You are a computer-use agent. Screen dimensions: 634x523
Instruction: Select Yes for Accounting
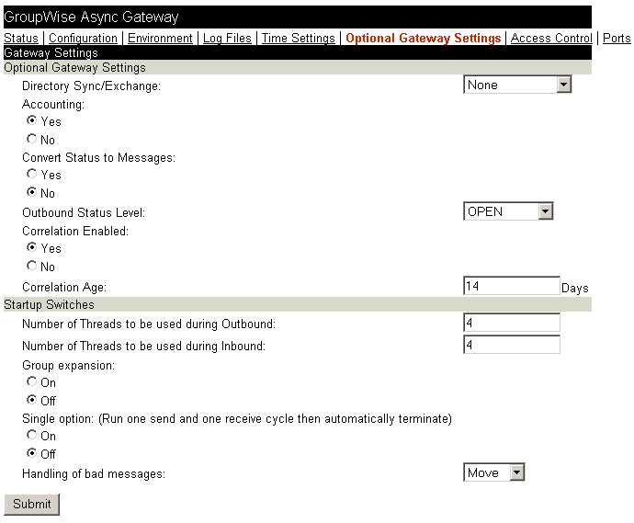[31, 120]
